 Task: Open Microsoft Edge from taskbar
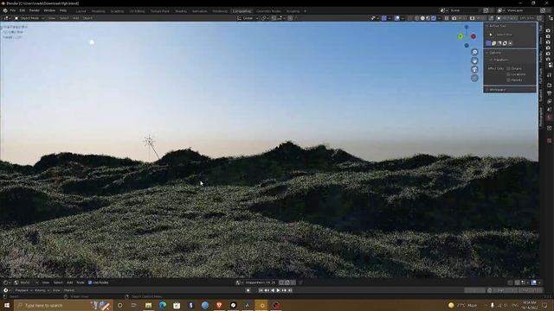pos(163,305)
